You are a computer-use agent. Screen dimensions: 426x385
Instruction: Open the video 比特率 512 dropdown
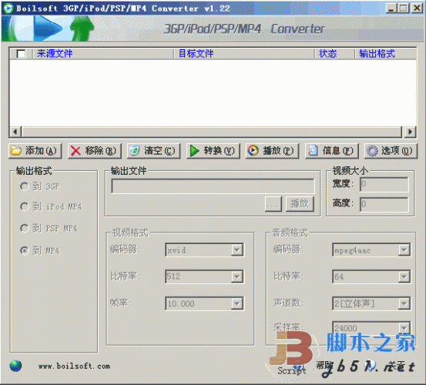pos(237,276)
